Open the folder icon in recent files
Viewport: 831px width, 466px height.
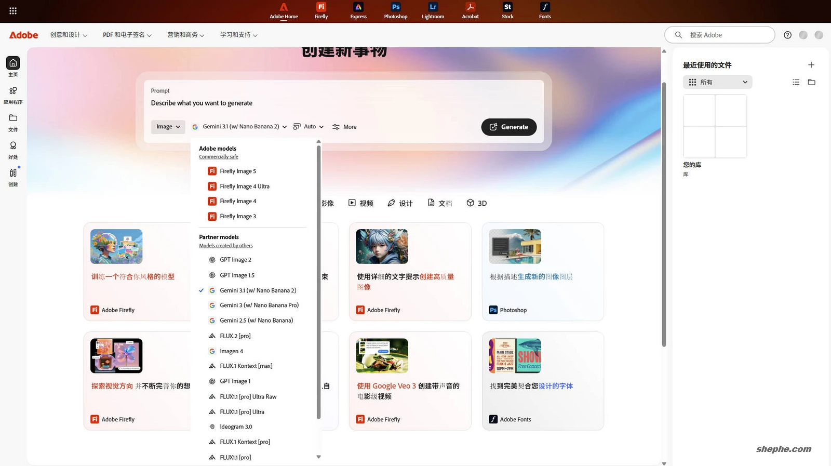[x=812, y=82]
